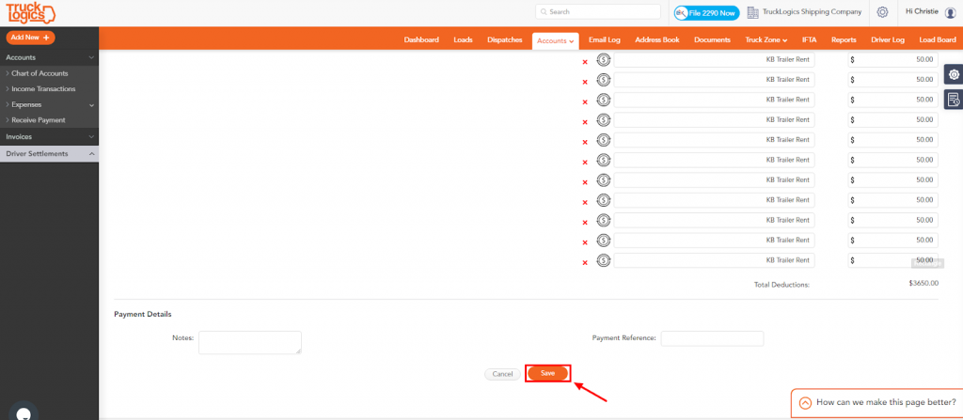Expand the Truck Zone dropdown
Image resolution: width=963 pixels, height=420 pixels.
[x=766, y=39]
